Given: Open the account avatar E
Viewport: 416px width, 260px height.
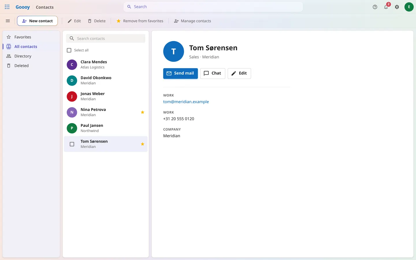Looking at the screenshot, I should 409,7.
